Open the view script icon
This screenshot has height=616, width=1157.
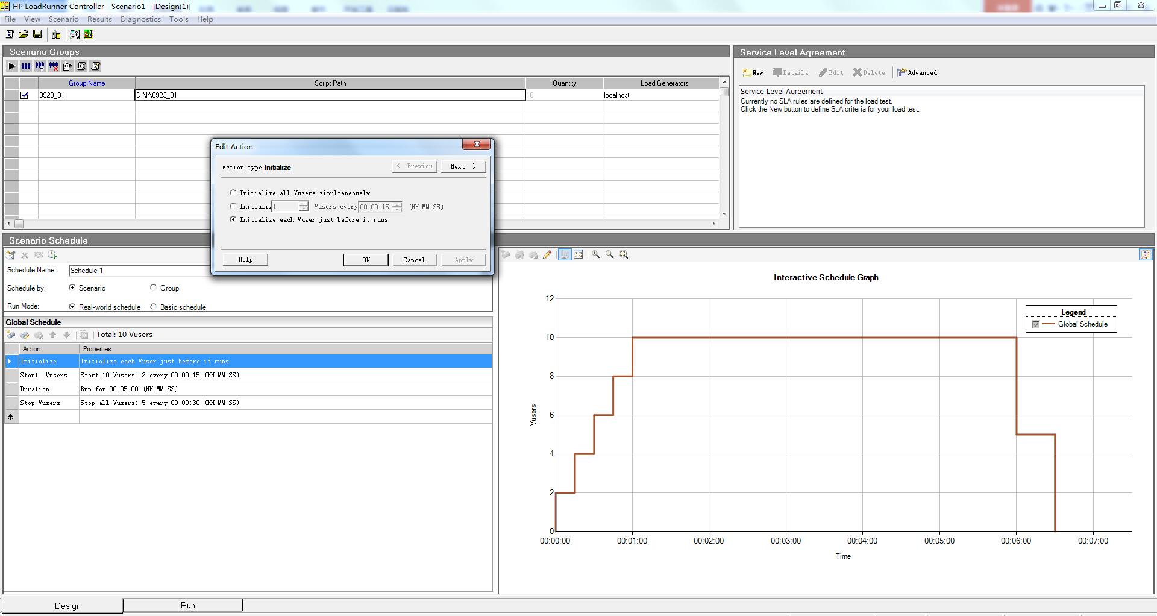tap(95, 66)
